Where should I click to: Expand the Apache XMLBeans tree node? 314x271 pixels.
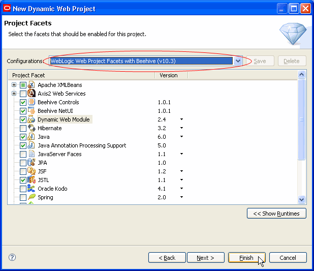point(14,85)
